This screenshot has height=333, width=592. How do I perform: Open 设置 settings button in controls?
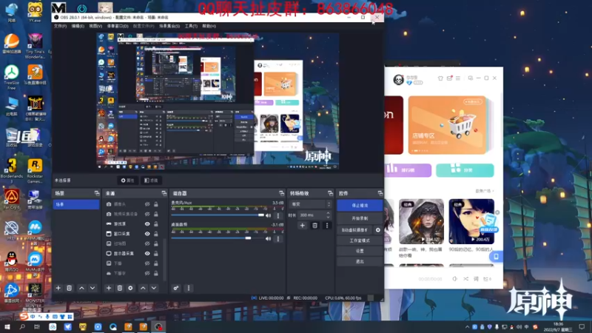pyautogui.click(x=360, y=251)
